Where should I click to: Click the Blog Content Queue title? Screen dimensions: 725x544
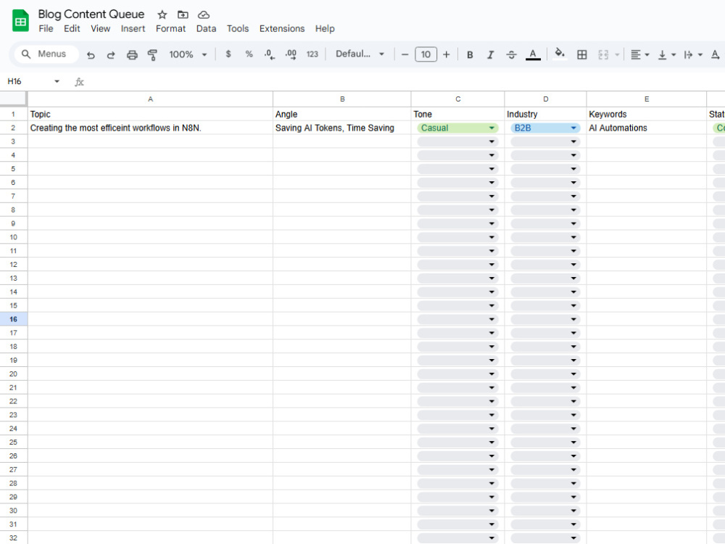click(x=91, y=15)
